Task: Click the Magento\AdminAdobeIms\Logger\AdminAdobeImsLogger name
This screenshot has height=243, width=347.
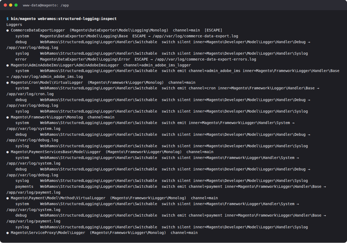Action: pos(65,65)
